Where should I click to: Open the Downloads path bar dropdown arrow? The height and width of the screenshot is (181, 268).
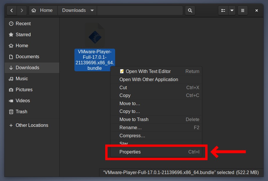click(x=92, y=10)
